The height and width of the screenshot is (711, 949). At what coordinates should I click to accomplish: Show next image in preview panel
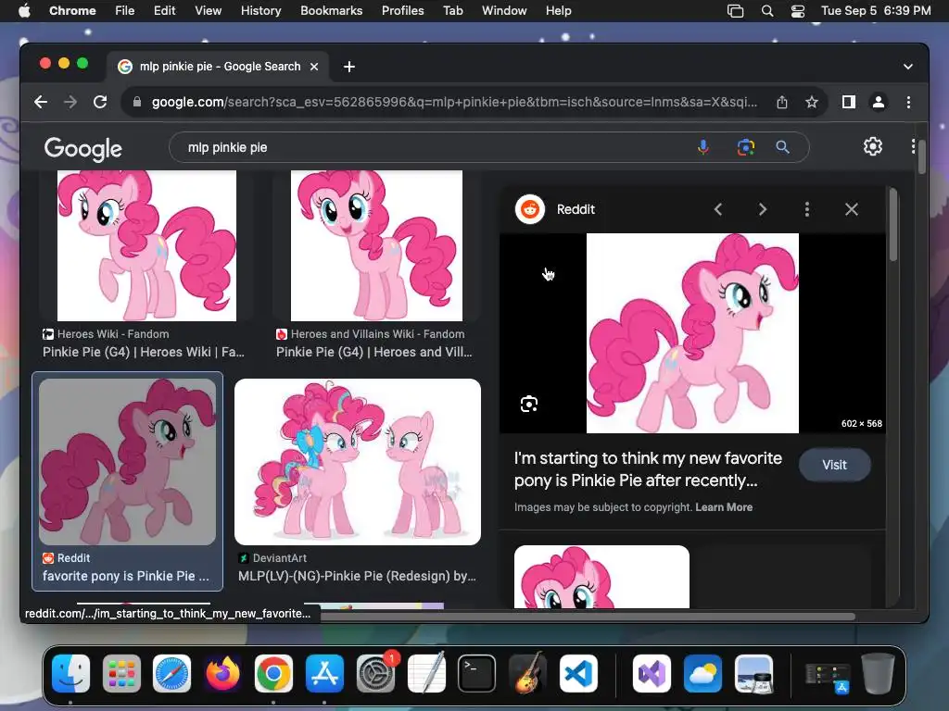763,209
